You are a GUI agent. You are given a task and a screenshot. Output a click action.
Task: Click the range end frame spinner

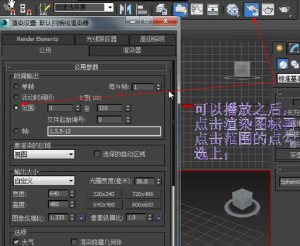pos(128,108)
